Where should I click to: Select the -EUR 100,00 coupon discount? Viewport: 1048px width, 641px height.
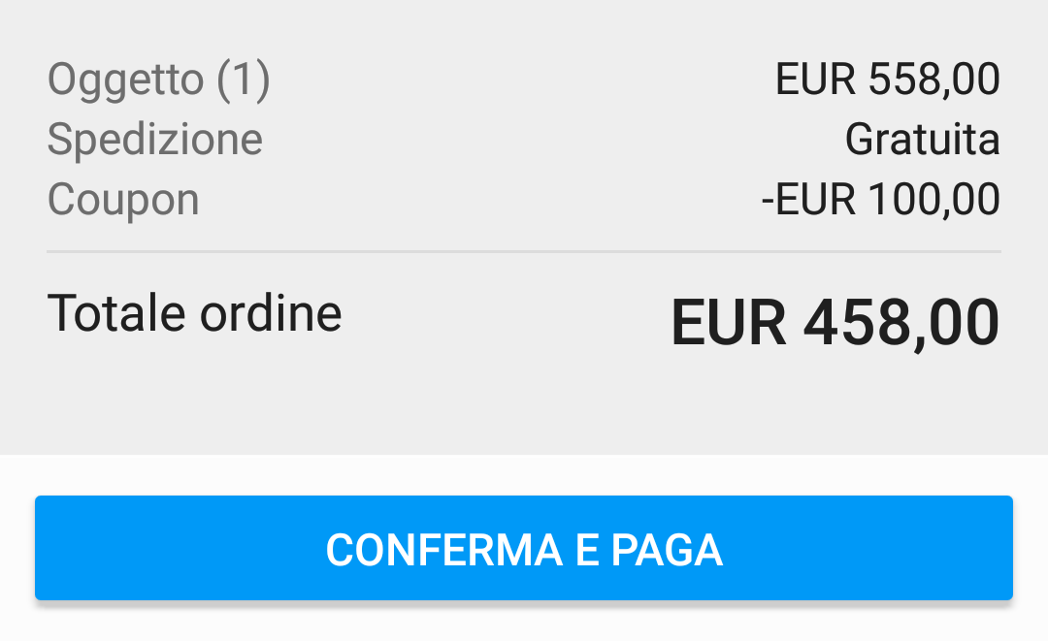880,200
